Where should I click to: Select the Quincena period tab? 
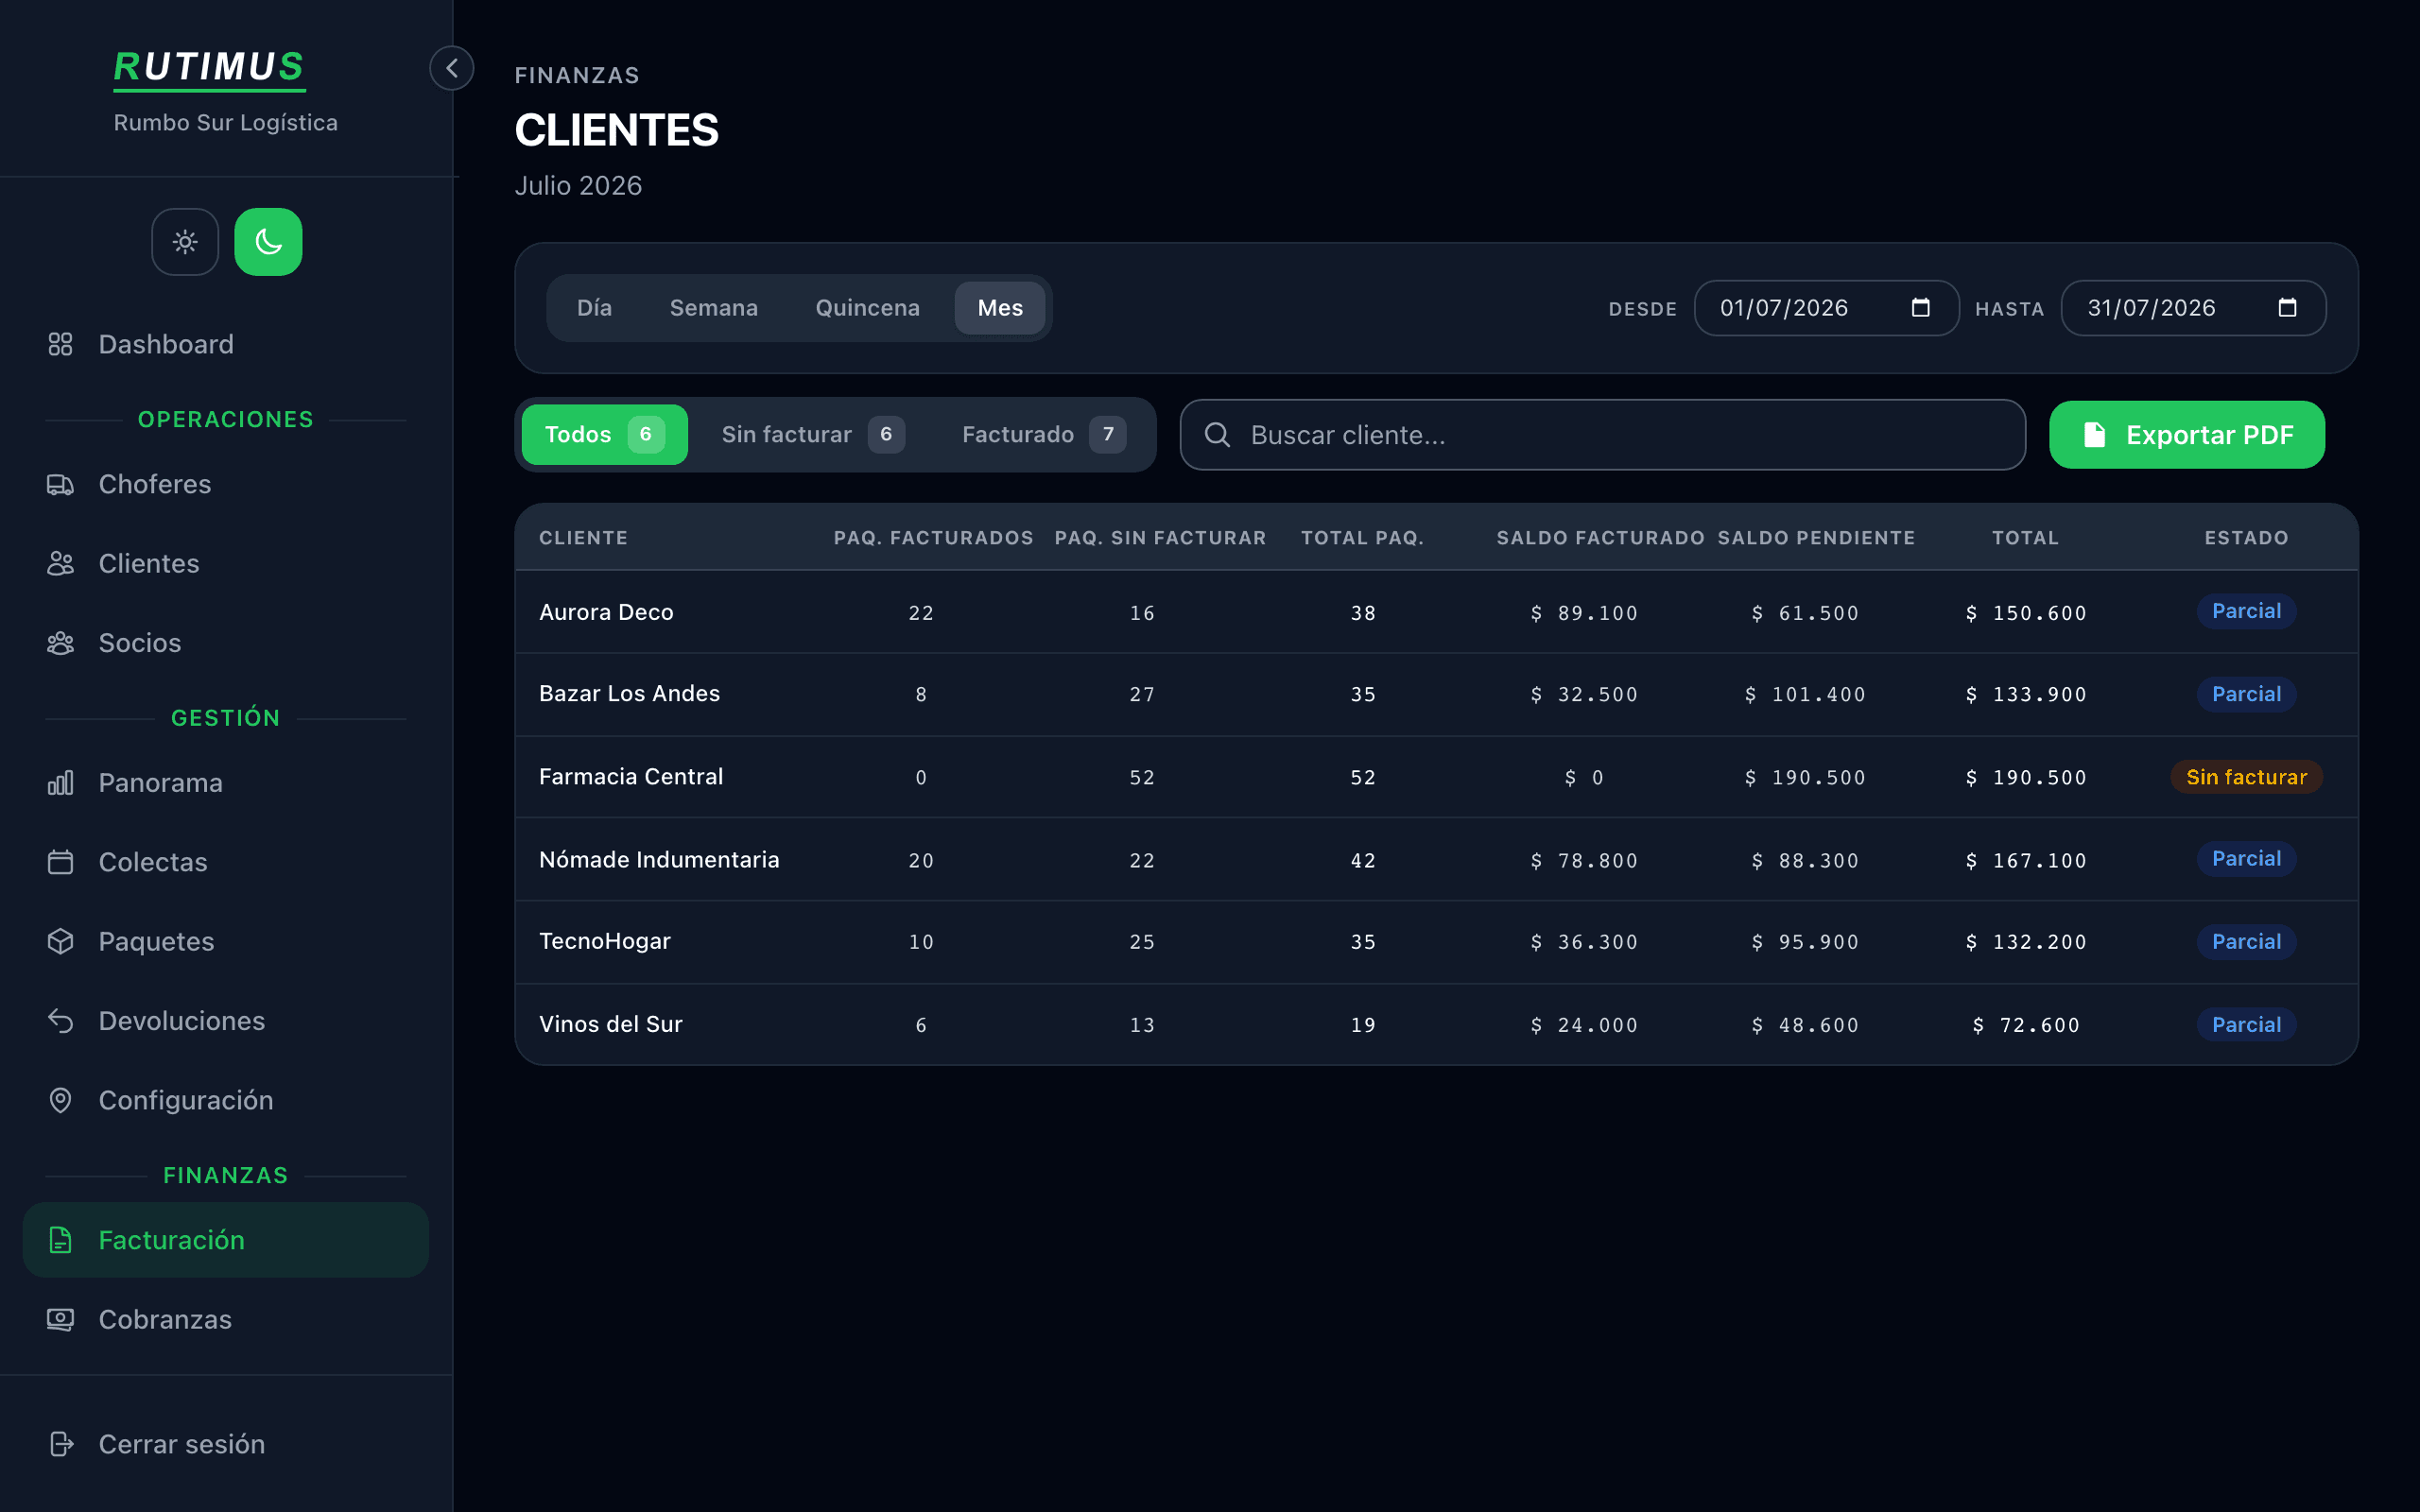tap(867, 308)
